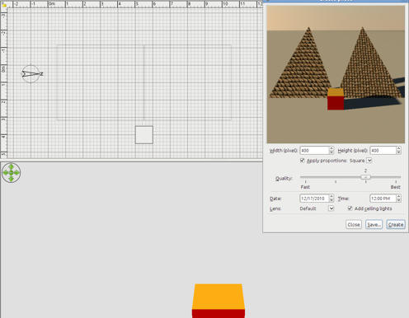This screenshot has width=409, height=318.
Task: Click the Save... button
Action: [374, 225]
